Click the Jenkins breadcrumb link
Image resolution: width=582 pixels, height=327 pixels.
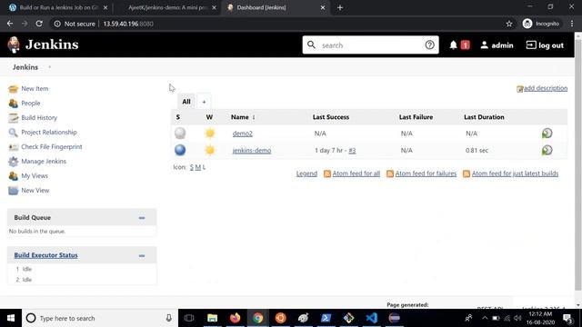tap(25, 67)
